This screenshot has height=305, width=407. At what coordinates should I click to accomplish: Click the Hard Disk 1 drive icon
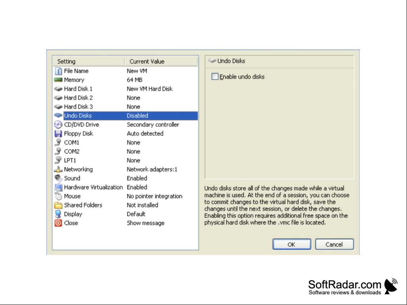[x=58, y=89]
